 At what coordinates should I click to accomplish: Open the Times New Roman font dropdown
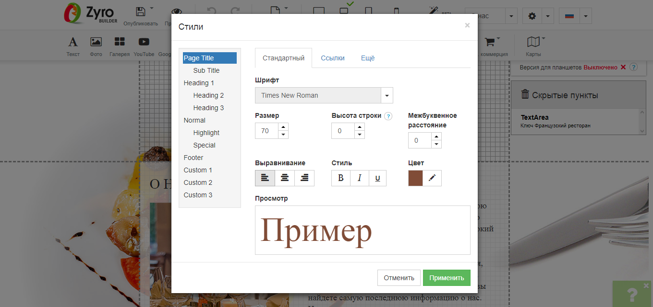point(387,95)
